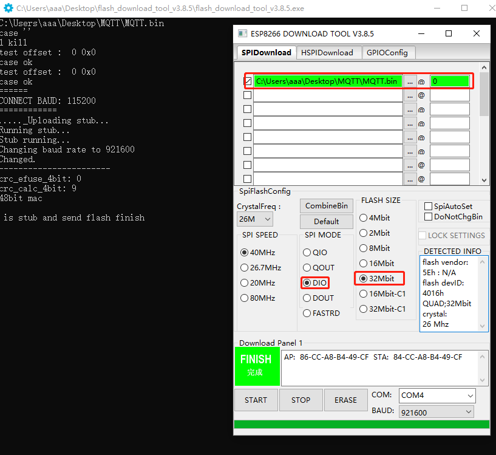The image size is (496, 455).
Task: Click the gear icon in the console title bar
Action: 8,9
